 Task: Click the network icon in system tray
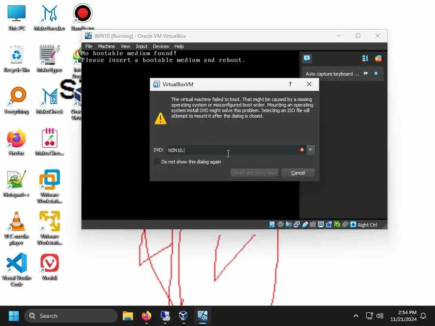pos(369,316)
